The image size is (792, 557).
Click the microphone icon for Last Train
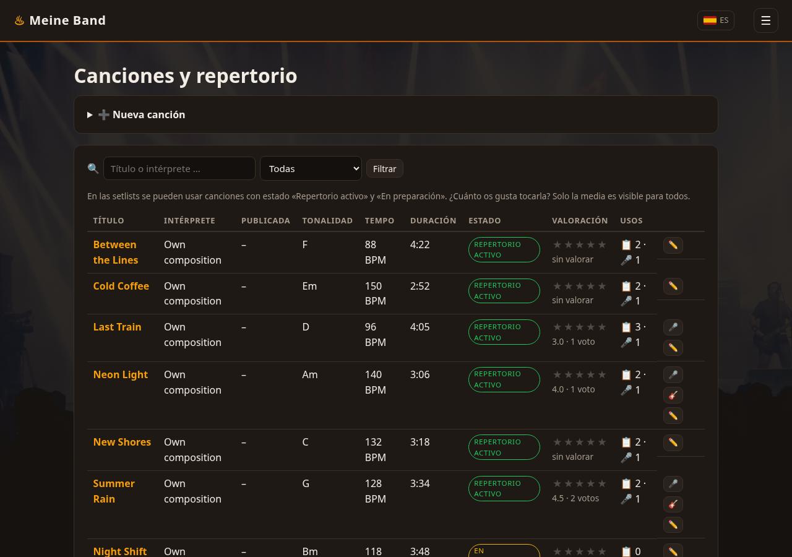point(673,327)
